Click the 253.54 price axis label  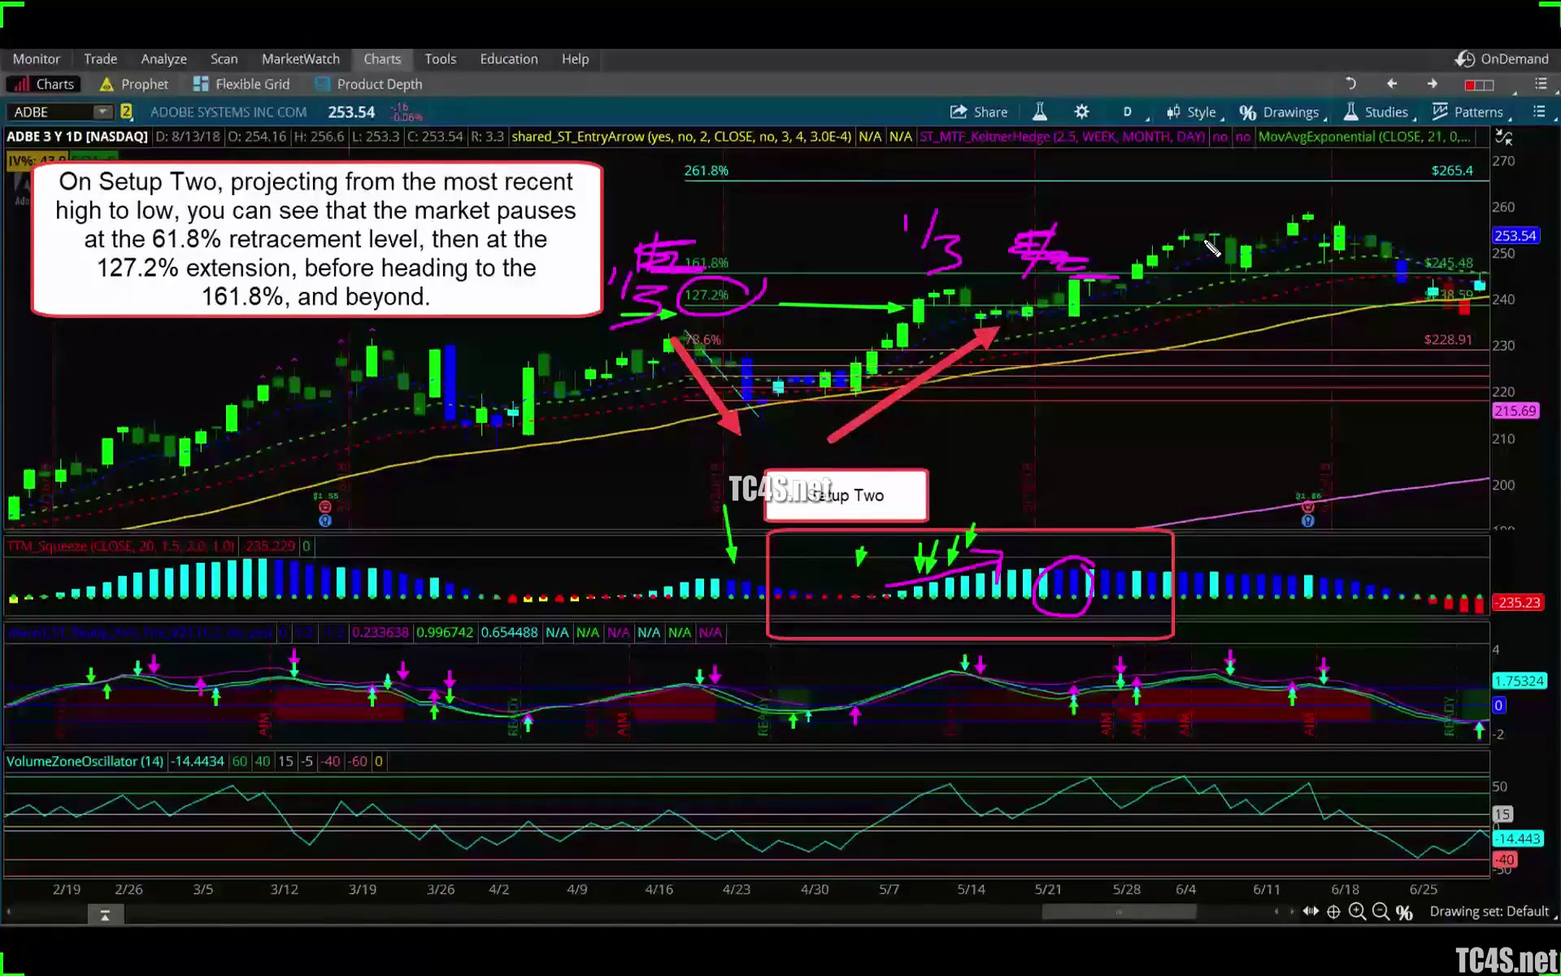tap(1515, 236)
